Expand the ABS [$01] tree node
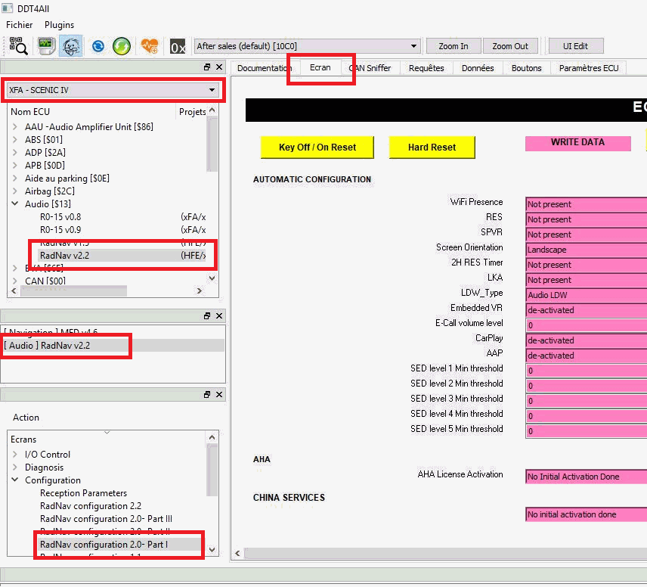This screenshot has height=587, width=647. click(15, 140)
